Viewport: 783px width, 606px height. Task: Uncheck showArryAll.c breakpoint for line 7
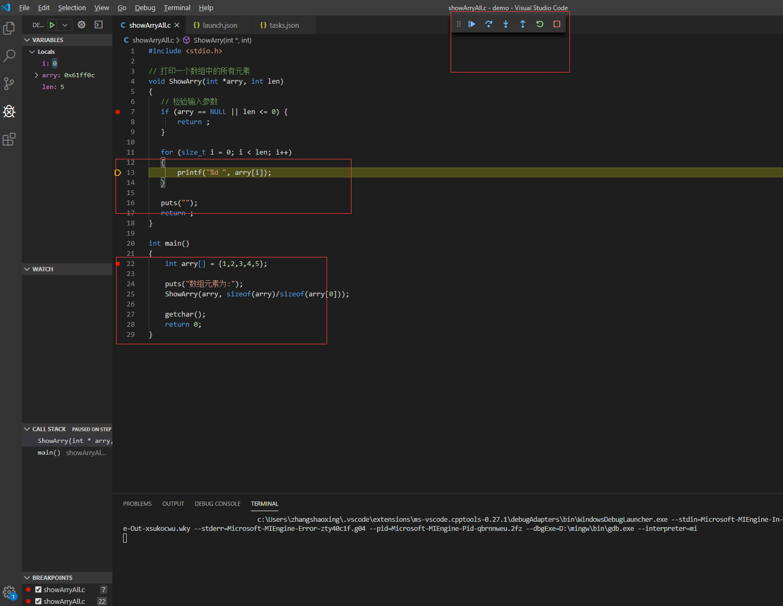point(38,589)
